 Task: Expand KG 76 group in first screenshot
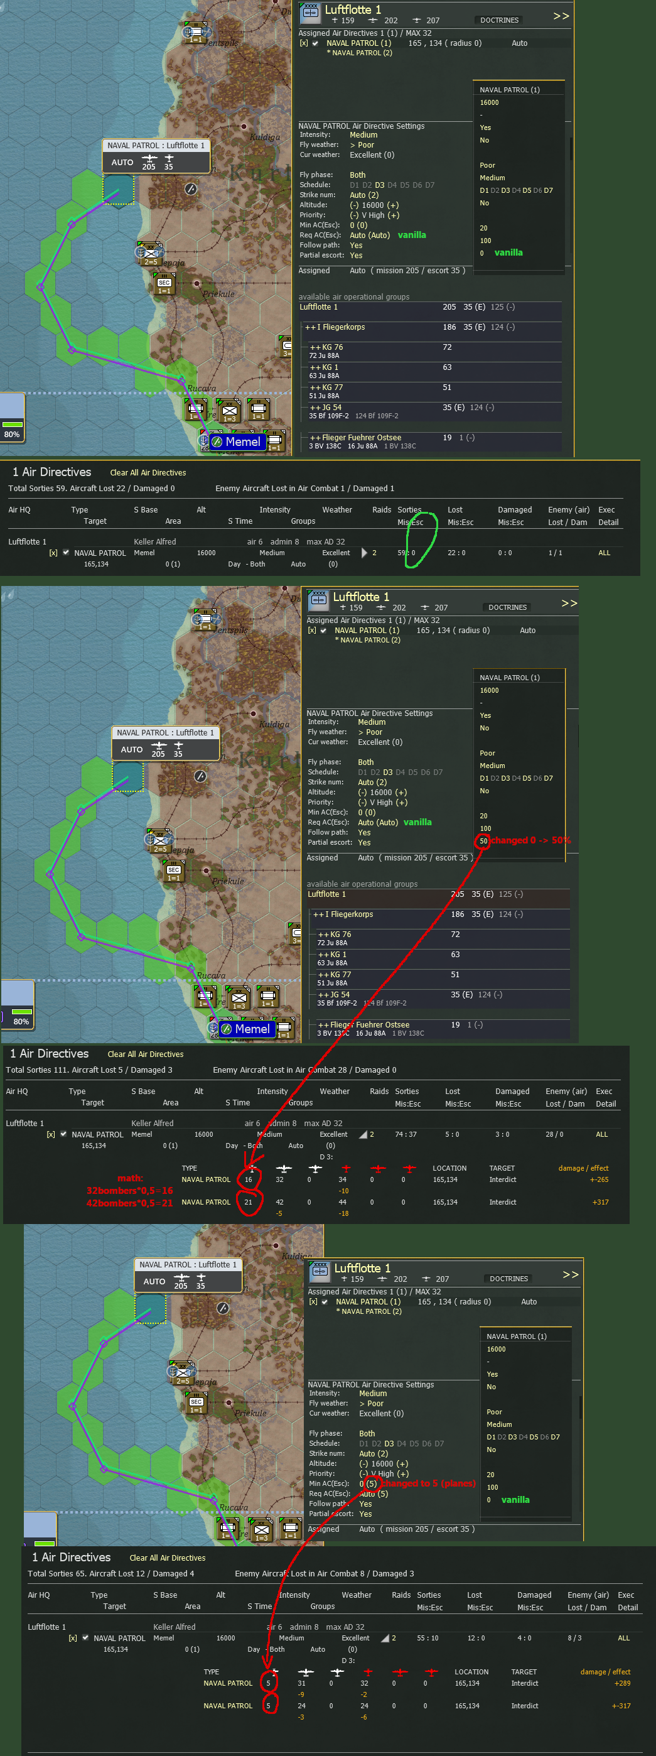(315, 348)
